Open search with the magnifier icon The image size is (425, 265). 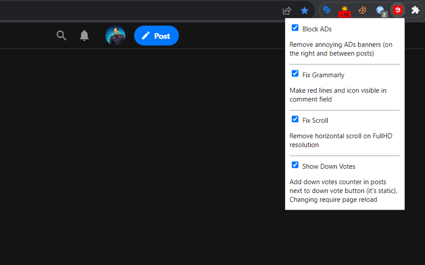pos(61,35)
